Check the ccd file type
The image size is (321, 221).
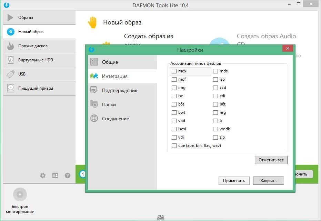click(x=215, y=88)
